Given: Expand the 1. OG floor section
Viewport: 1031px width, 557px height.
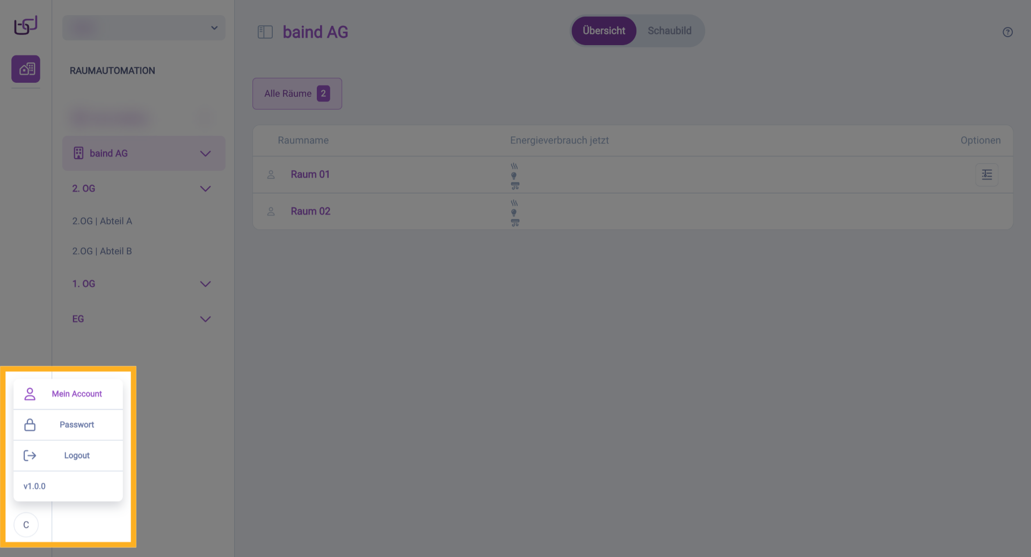Looking at the screenshot, I should pyautogui.click(x=205, y=284).
